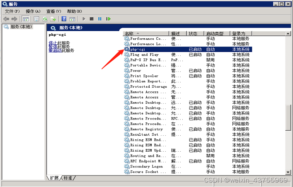Click the Rising ESM Upd... gear icon
This screenshot has height=187, width=293.
(x=127, y=150)
